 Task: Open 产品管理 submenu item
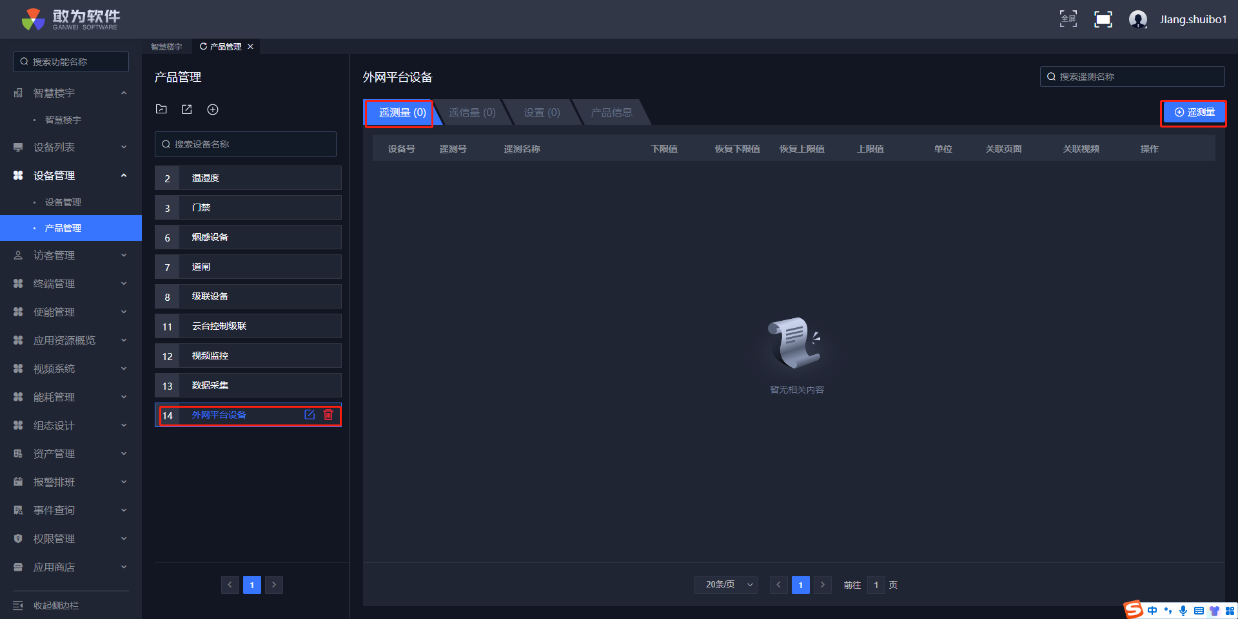(x=71, y=228)
